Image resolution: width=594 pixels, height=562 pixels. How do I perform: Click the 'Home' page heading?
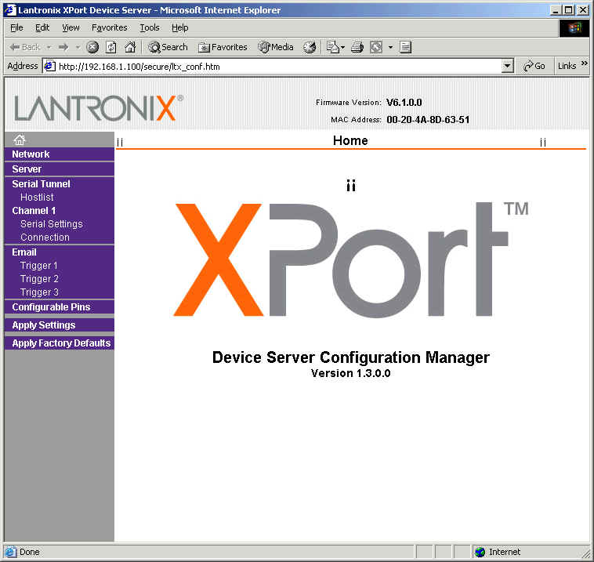click(x=350, y=140)
